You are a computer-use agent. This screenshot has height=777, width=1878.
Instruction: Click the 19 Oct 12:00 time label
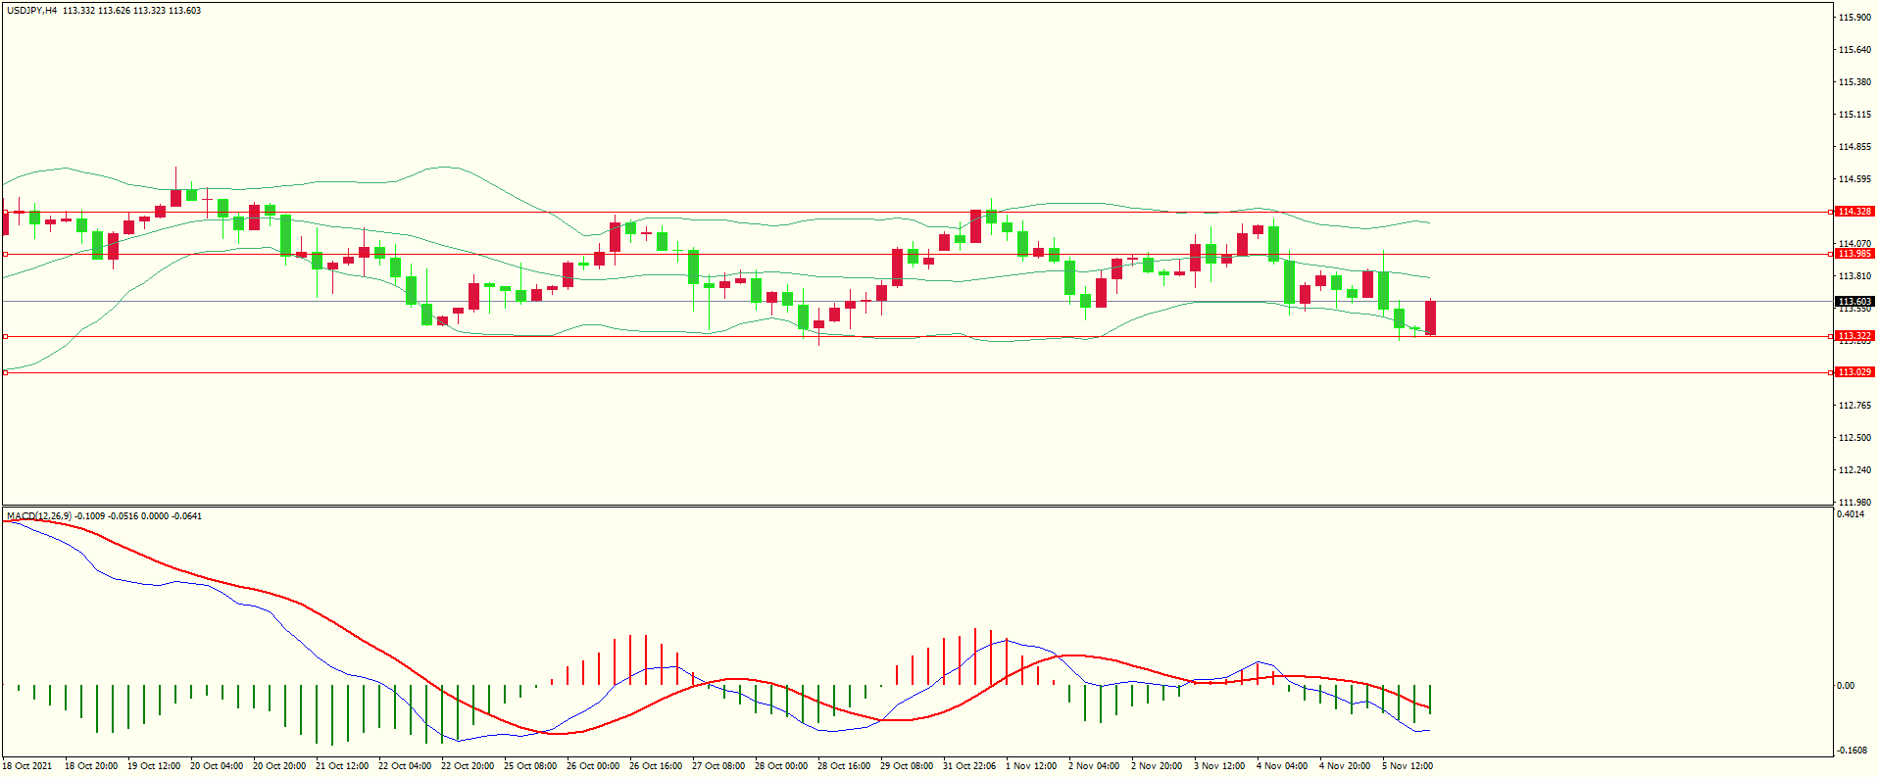pyautogui.click(x=154, y=766)
